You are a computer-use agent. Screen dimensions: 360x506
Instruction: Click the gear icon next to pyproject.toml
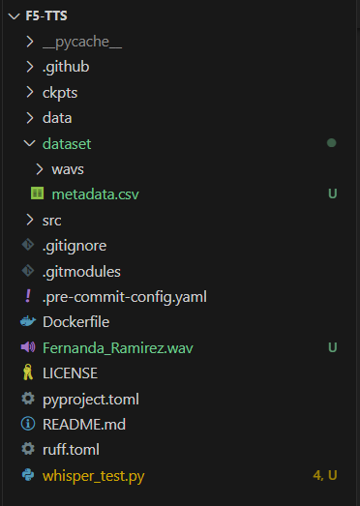[x=28, y=399]
